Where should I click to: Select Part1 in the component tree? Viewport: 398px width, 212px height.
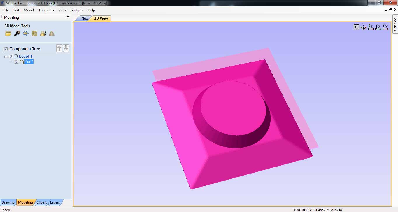pos(29,62)
